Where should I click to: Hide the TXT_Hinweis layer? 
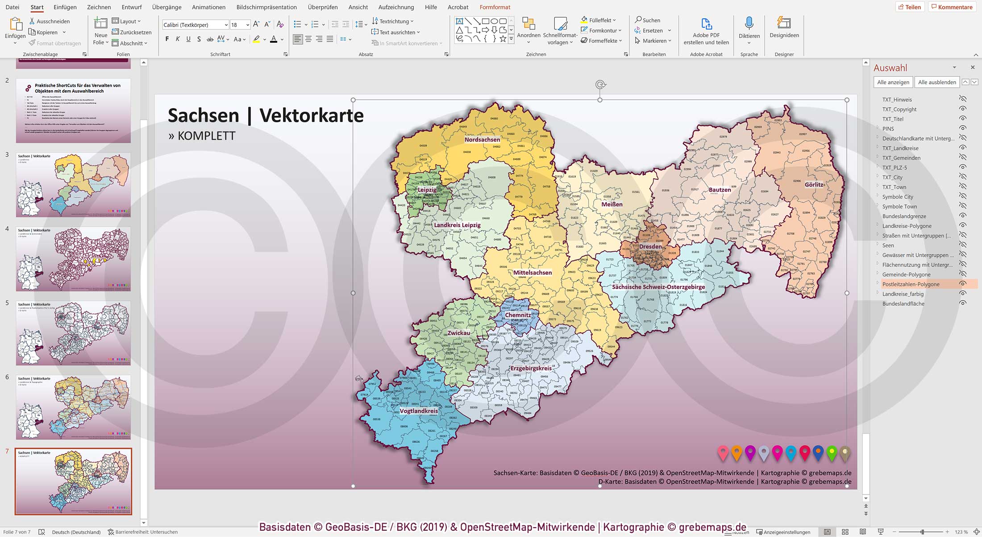click(964, 99)
